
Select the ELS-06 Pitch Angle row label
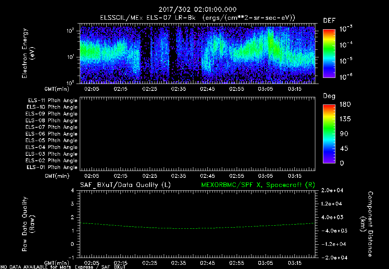coord(52,134)
